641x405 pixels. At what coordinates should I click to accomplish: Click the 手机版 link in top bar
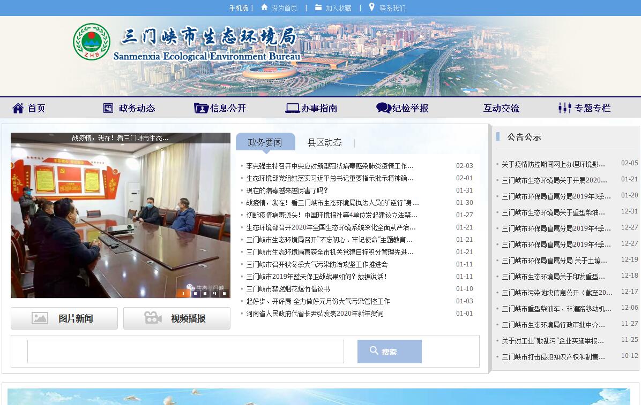point(238,8)
